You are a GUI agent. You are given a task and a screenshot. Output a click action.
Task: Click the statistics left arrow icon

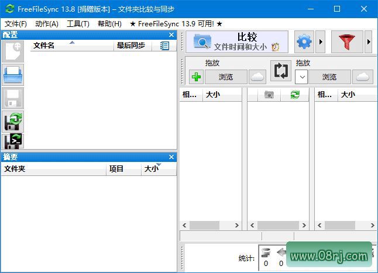[x=281, y=253]
